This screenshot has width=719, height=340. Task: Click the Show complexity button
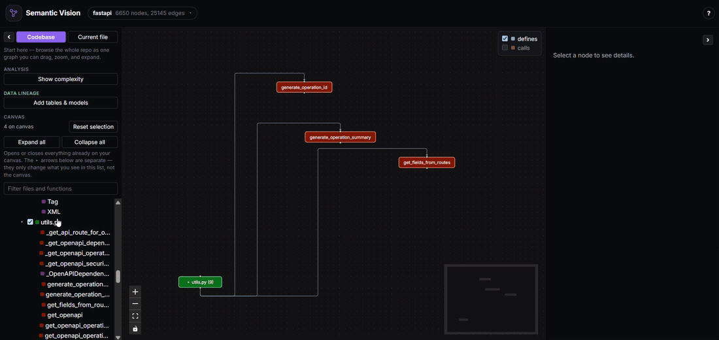click(x=61, y=79)
